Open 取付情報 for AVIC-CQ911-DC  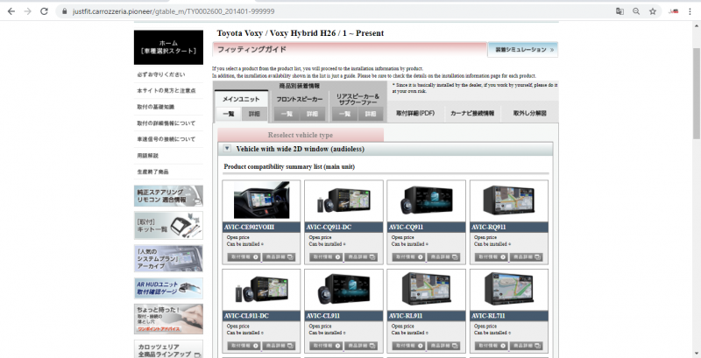click(x=326, y=257)
